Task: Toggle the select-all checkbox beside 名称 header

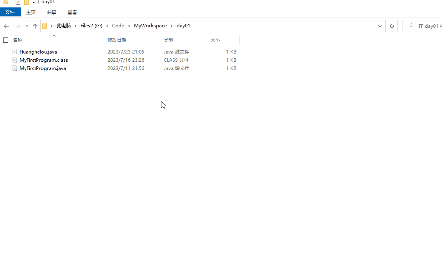Action: pos(6,40)
